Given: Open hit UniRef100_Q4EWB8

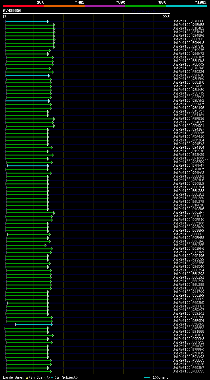Looking at the screenshot, I should [188, 25].
